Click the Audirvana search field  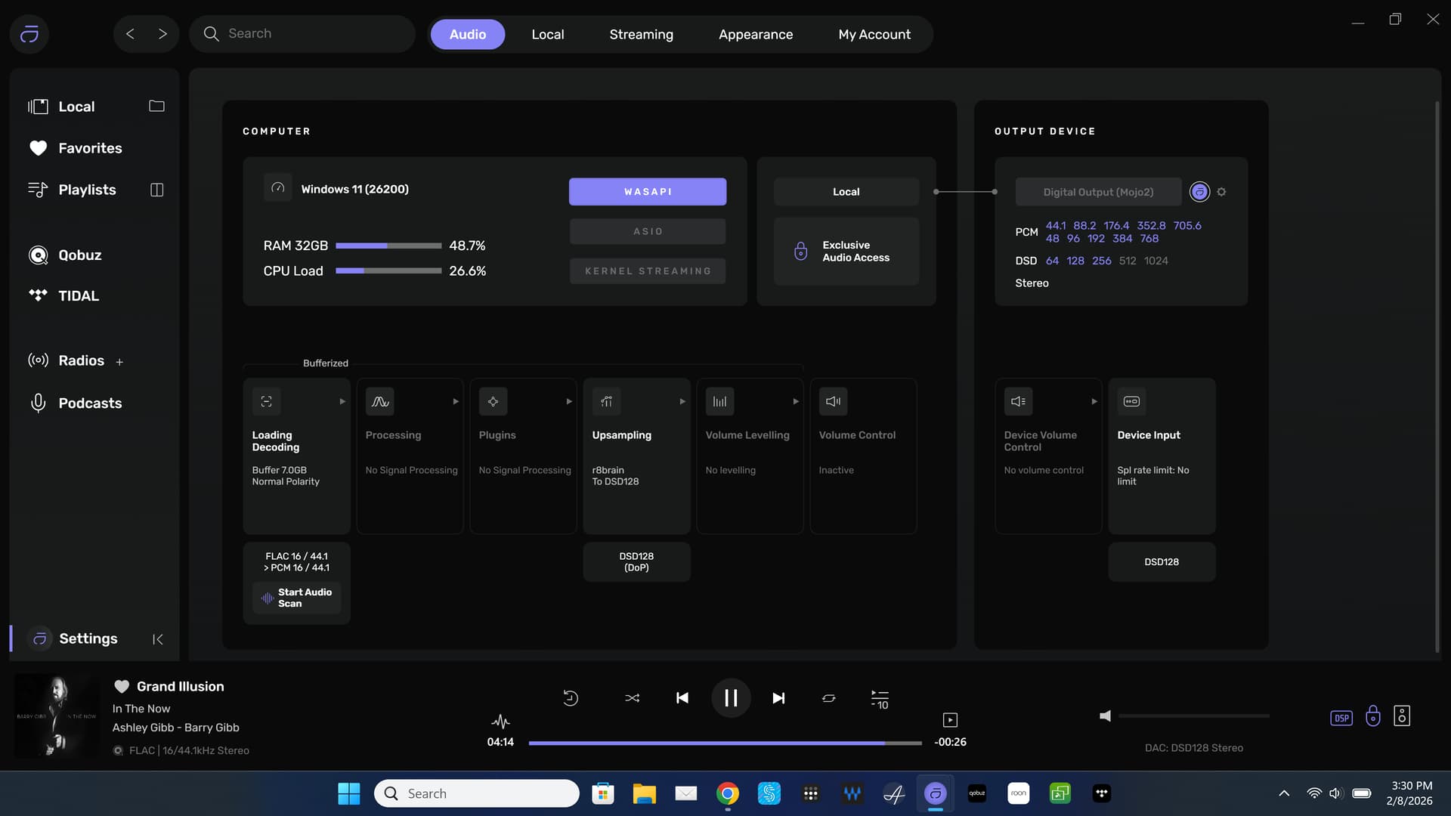tap(302, 33)
